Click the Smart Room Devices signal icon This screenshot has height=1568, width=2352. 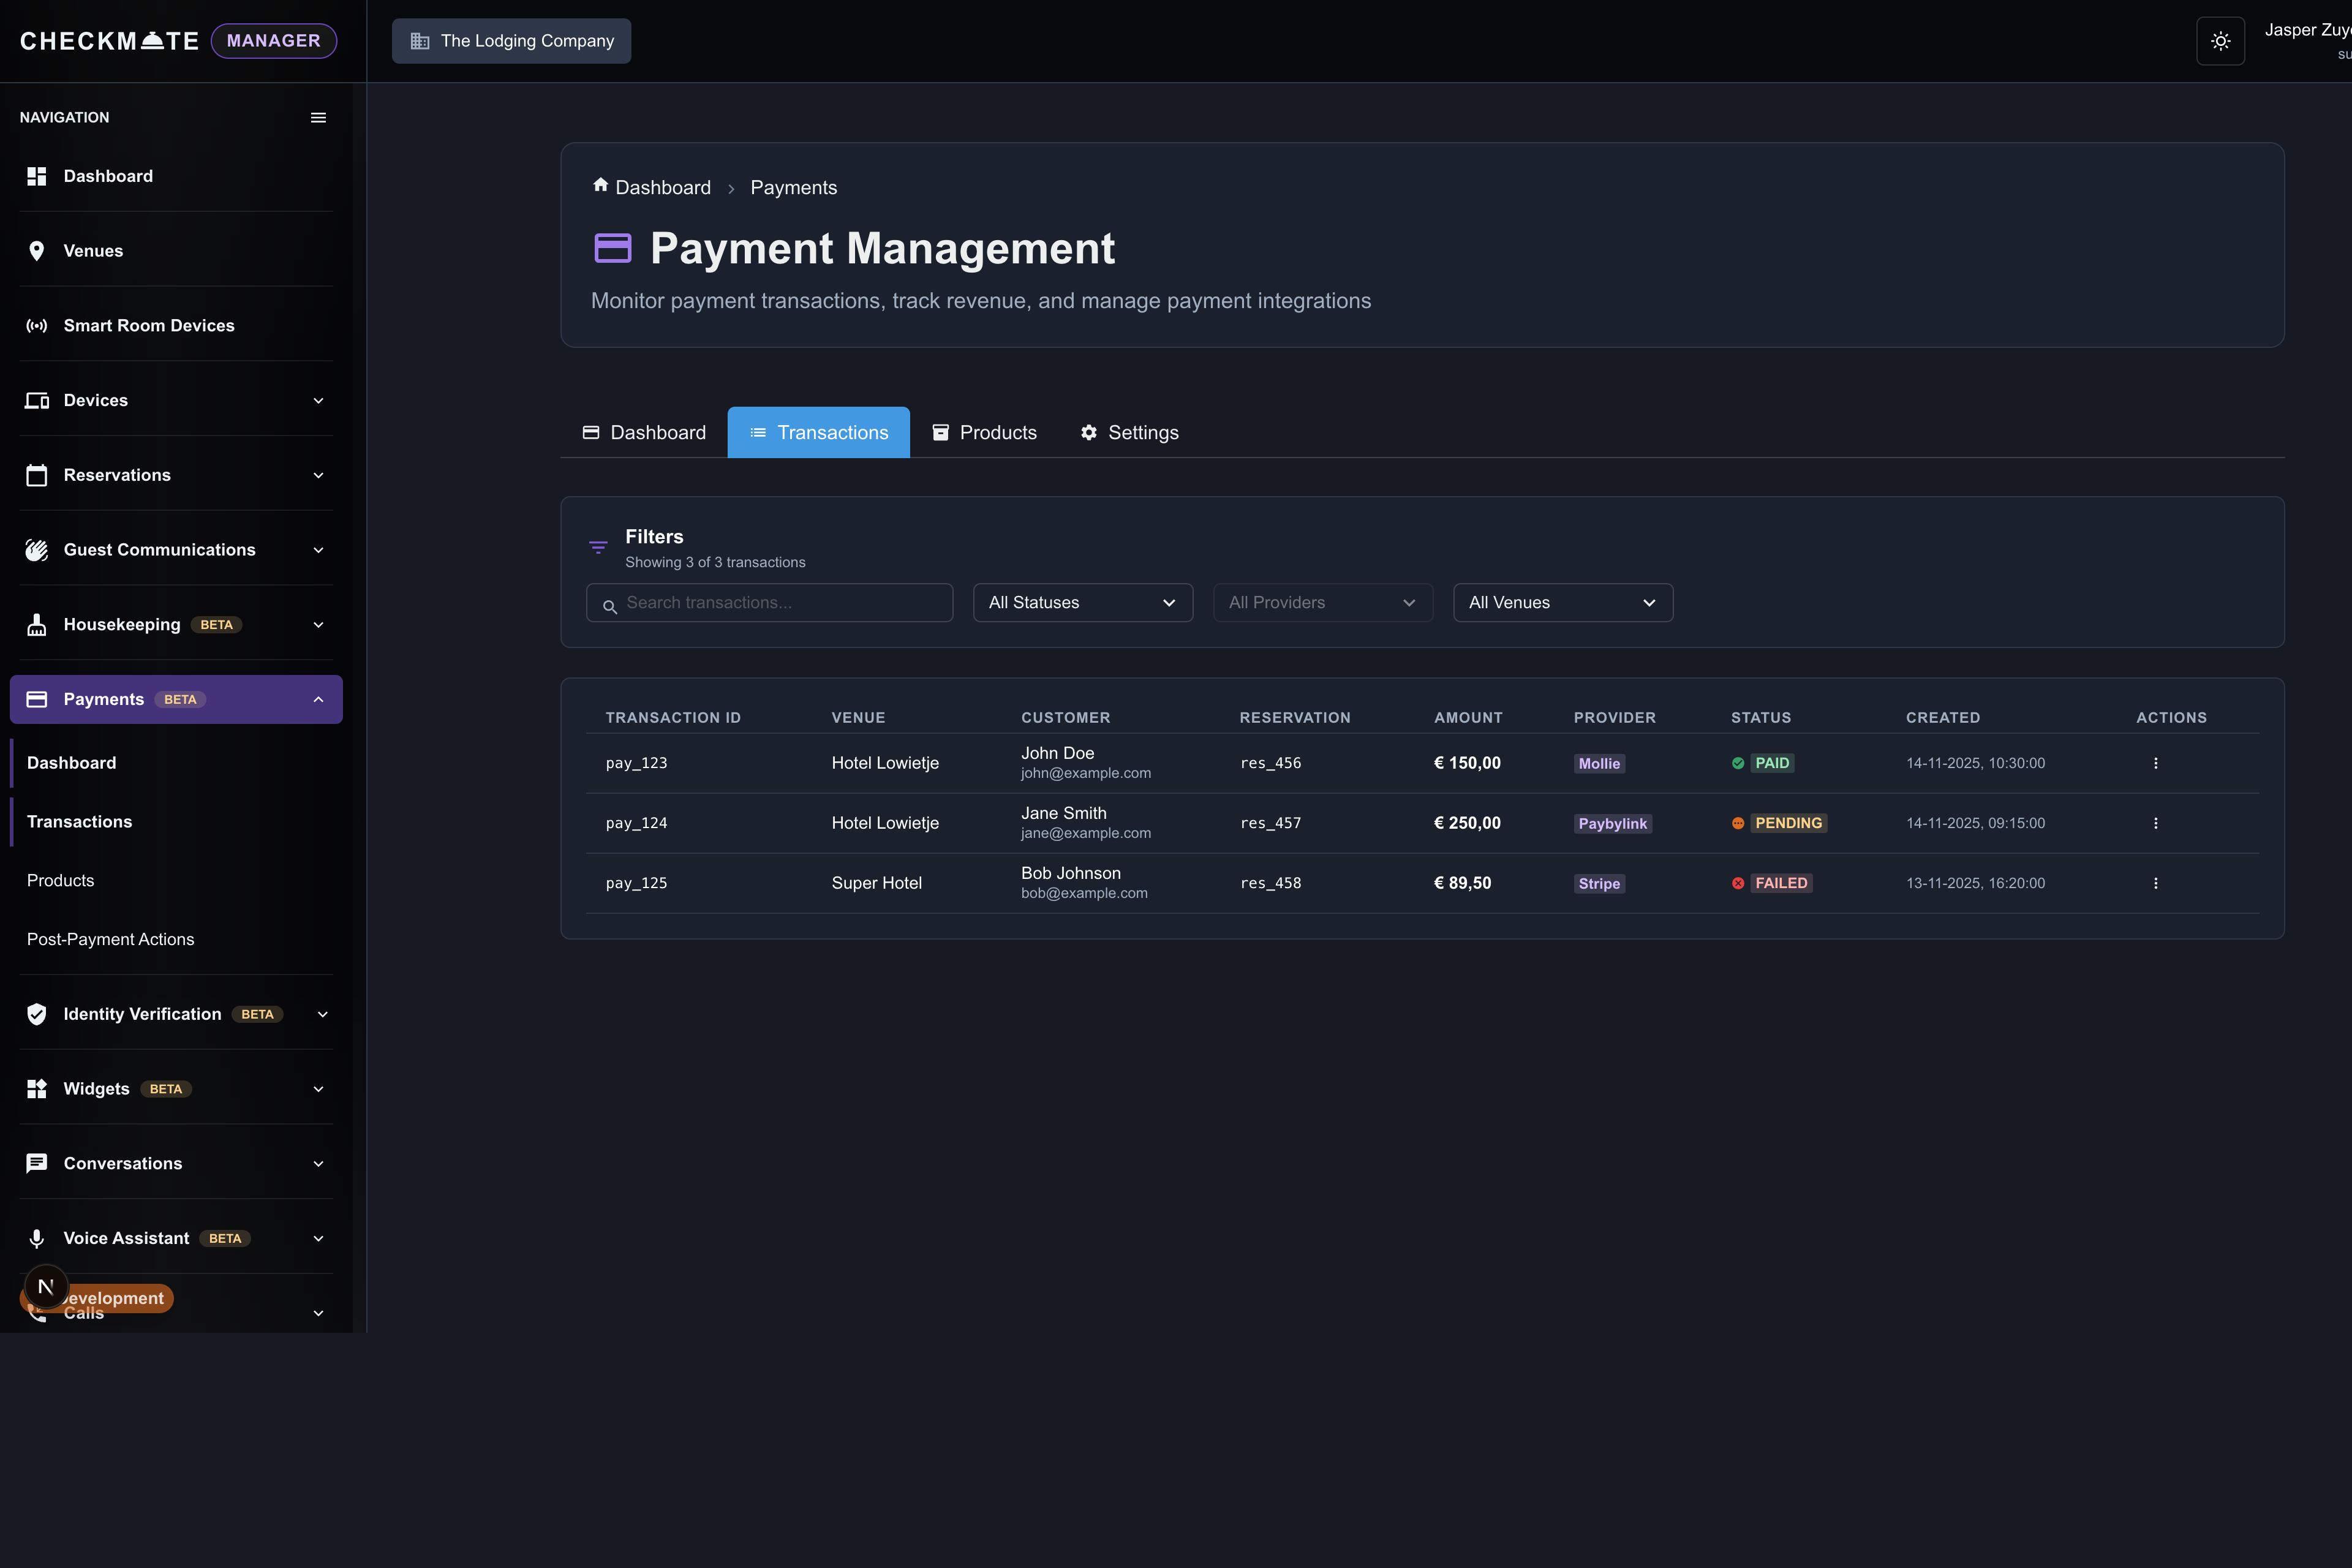pos(37,326)
